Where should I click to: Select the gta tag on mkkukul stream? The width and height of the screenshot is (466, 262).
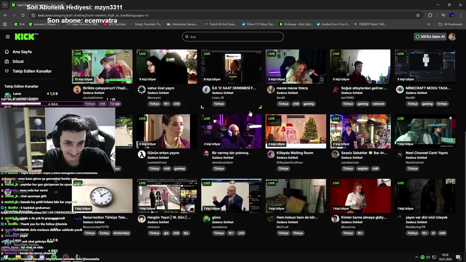166,233
